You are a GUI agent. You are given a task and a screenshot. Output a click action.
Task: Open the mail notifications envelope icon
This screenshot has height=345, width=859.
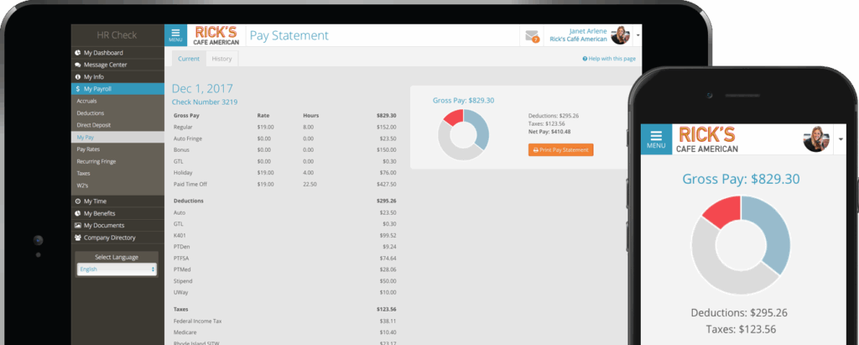tap(532, 35)
